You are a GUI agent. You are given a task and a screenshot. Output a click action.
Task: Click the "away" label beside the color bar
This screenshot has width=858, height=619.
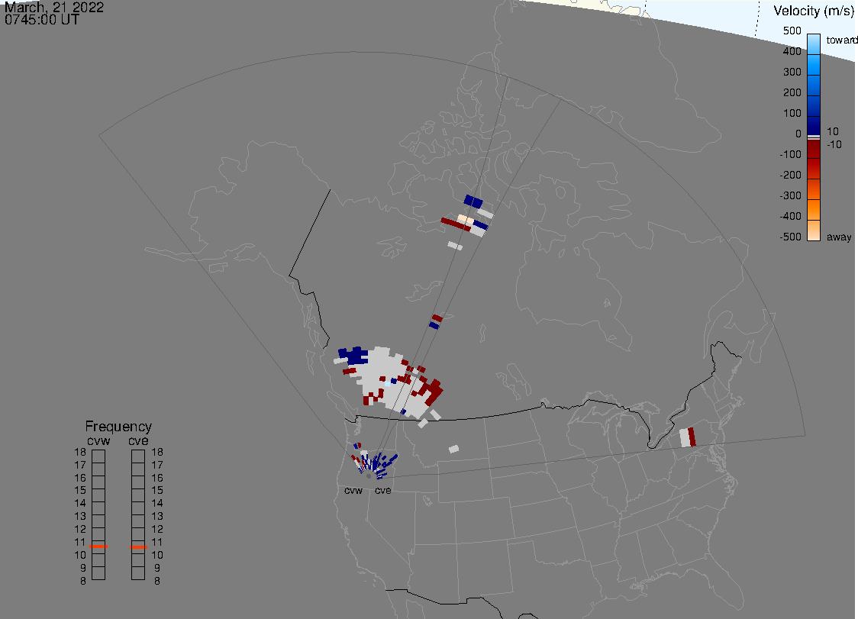[x=840, y=237]
